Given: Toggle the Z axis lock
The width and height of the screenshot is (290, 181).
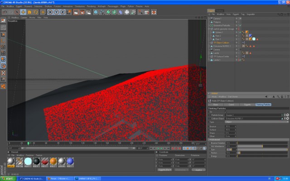Looking at the screenshot, I should [63, 12].
